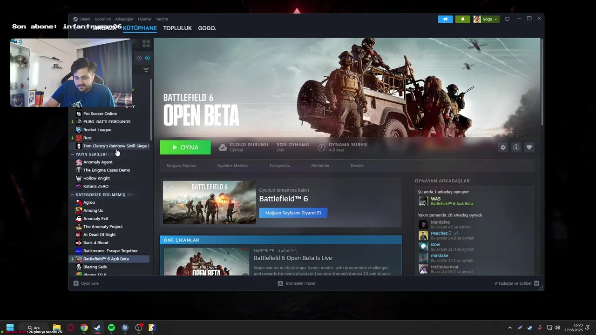
Task: Open the GOGO. profile tab
Action: click(207, 28)
